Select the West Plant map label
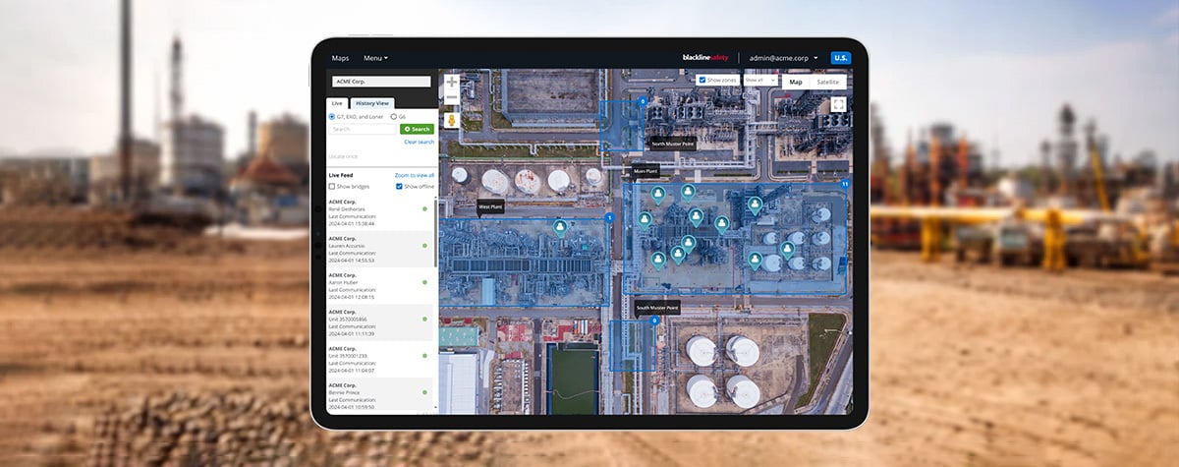 coord(489,207)
